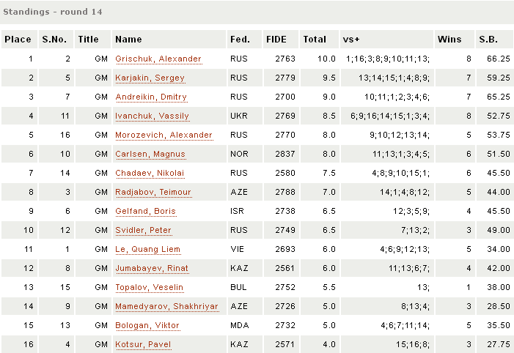Open Chadaev, Nikolai link
This screenshot has height=353, width=514.
pos(150,174)
